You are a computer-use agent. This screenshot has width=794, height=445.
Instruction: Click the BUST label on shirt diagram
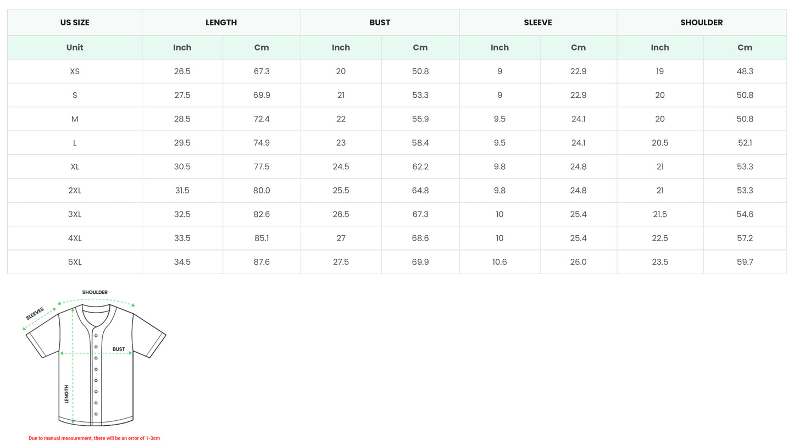(119, 349)
